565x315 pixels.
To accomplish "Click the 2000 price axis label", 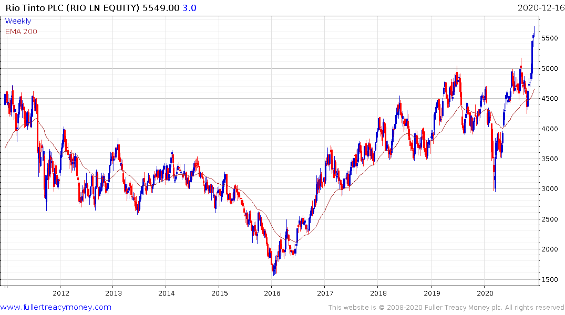I will coord(550,249).
